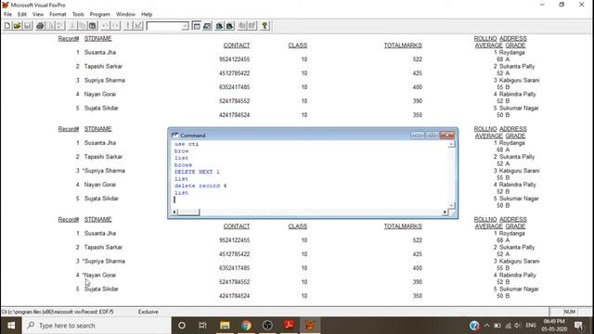Image resolution: width=594 pixels, height=334 pixels.
Task: Click the empty command line at cursor
Action: point(311,199)
